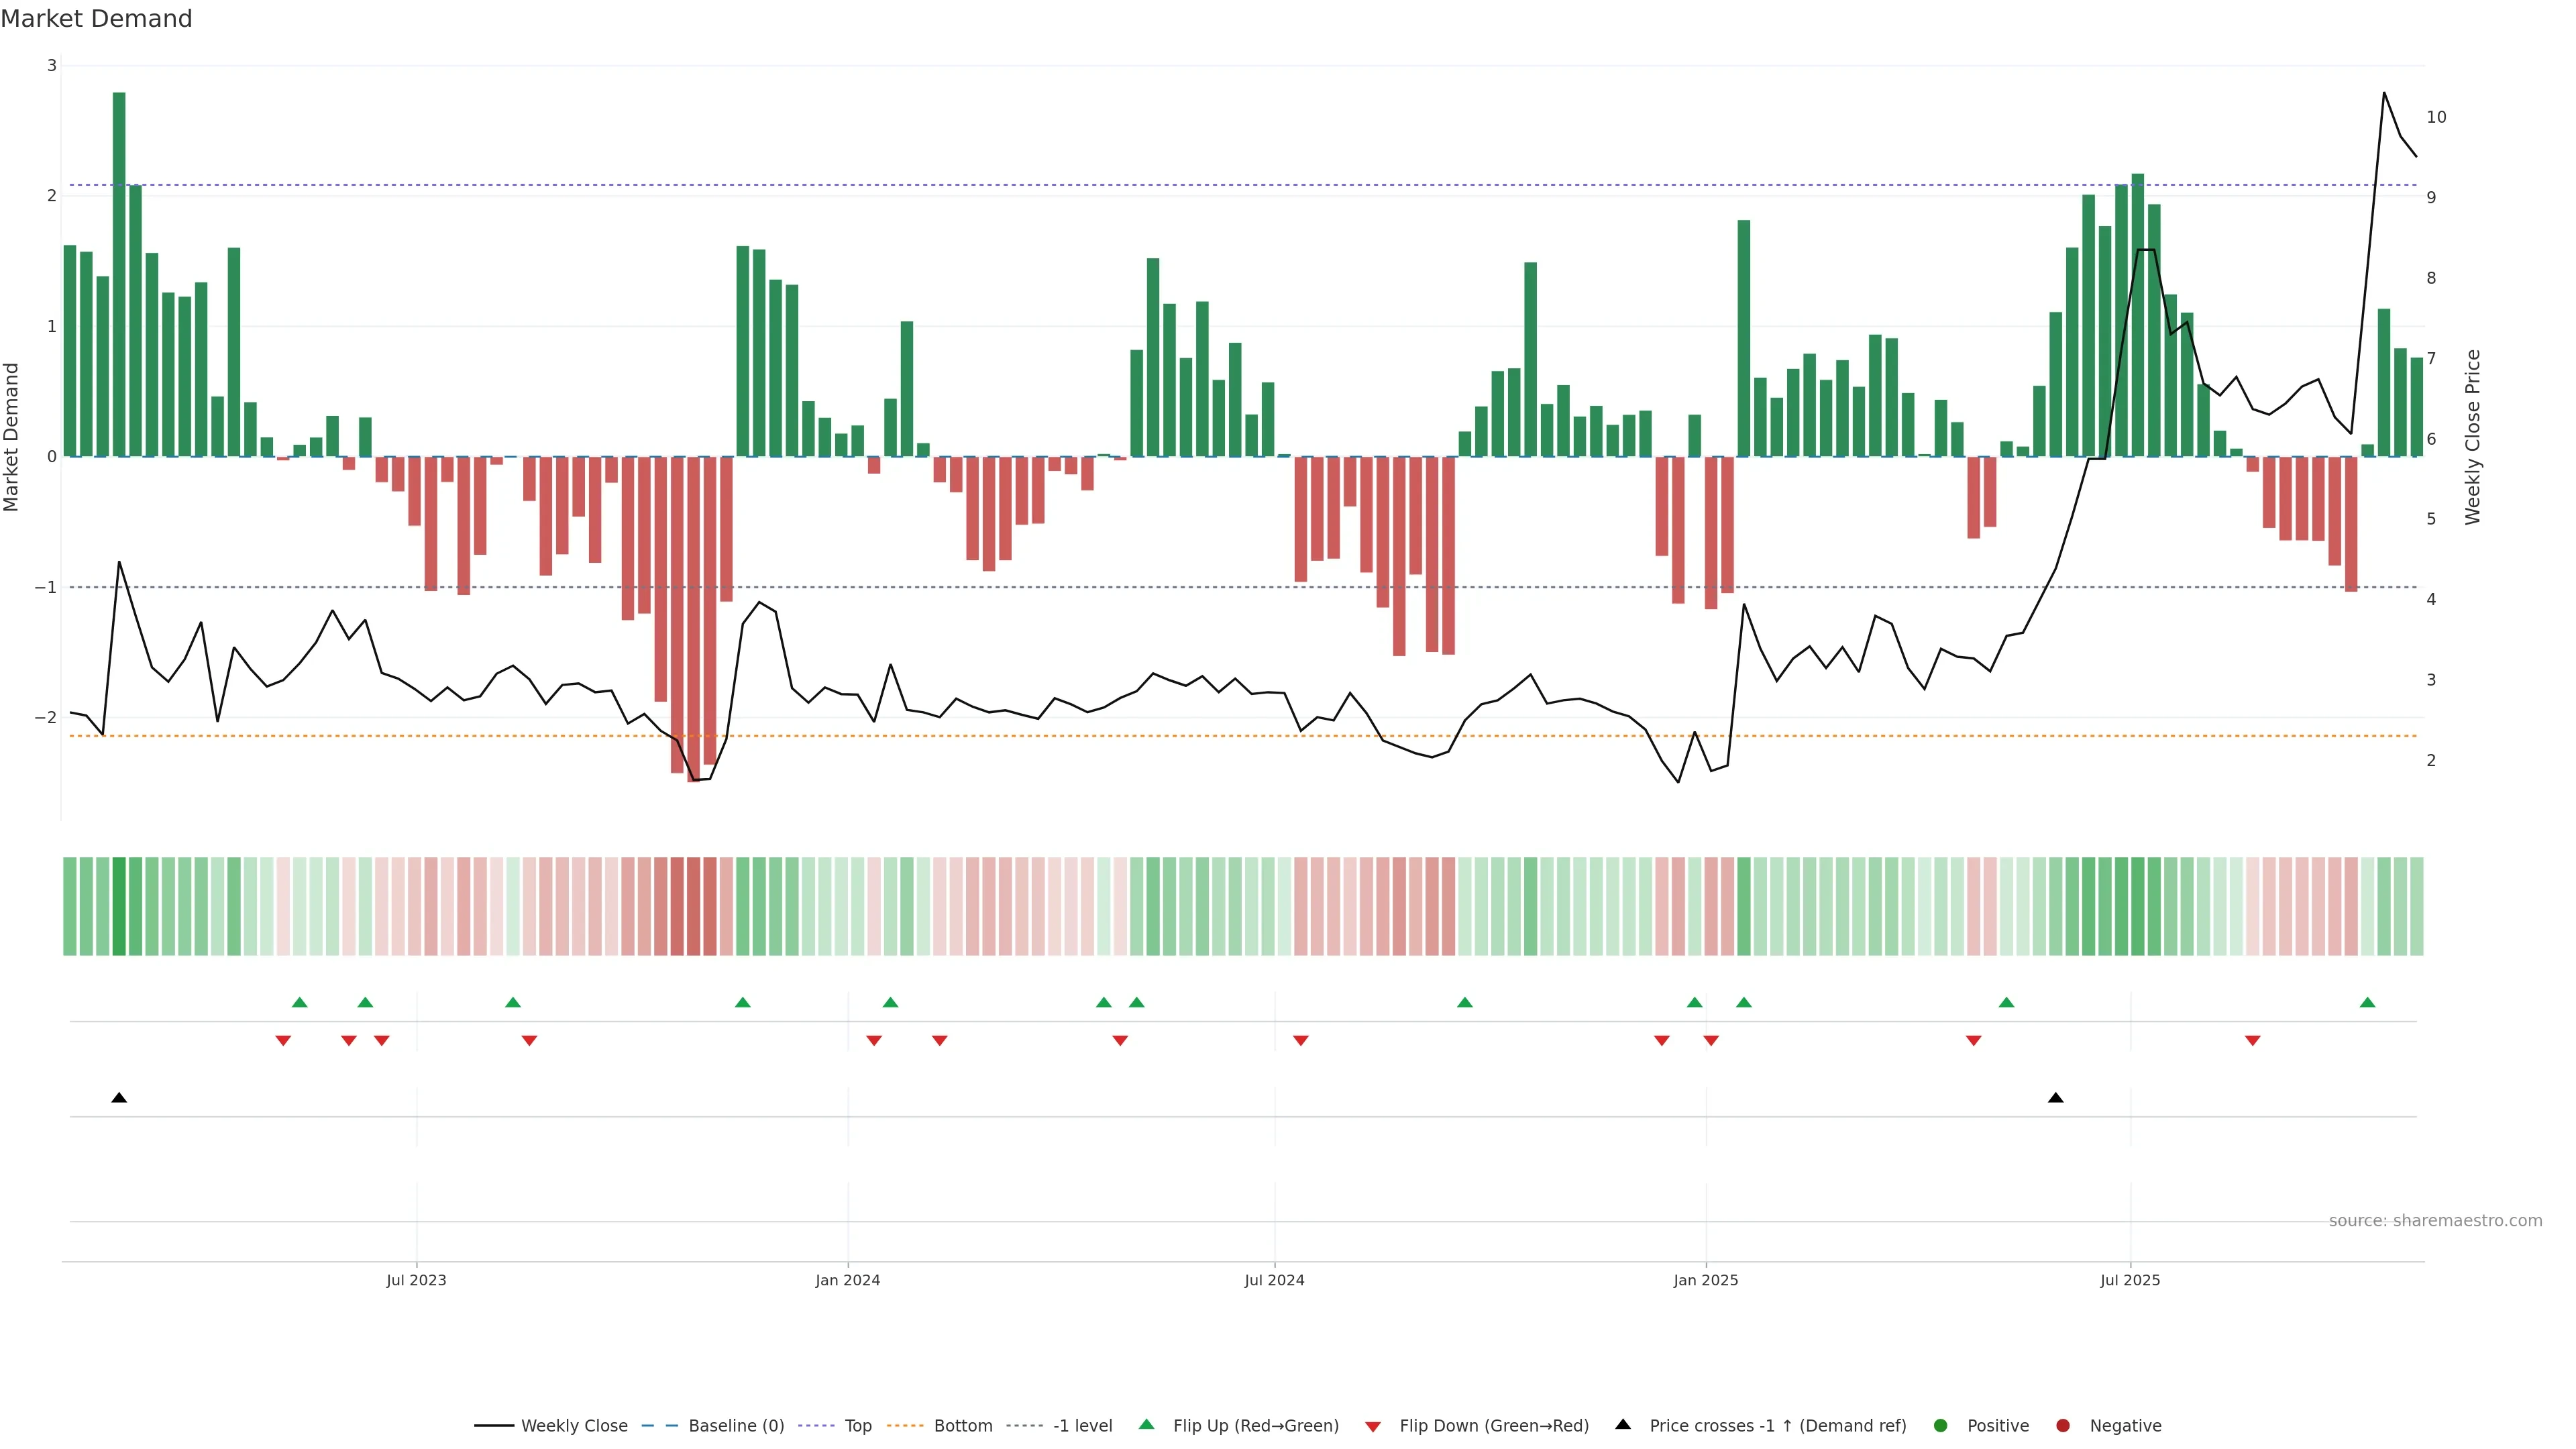The height and width of the screenshot is (1449, 2576).
Task: Click the last red flip-down triangle marker
Action: (2252, 1041)
